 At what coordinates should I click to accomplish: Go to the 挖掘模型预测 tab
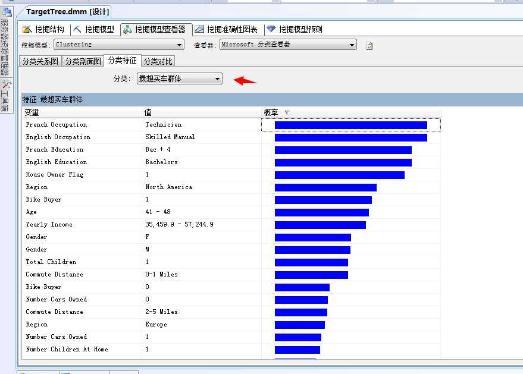[295, 29]
